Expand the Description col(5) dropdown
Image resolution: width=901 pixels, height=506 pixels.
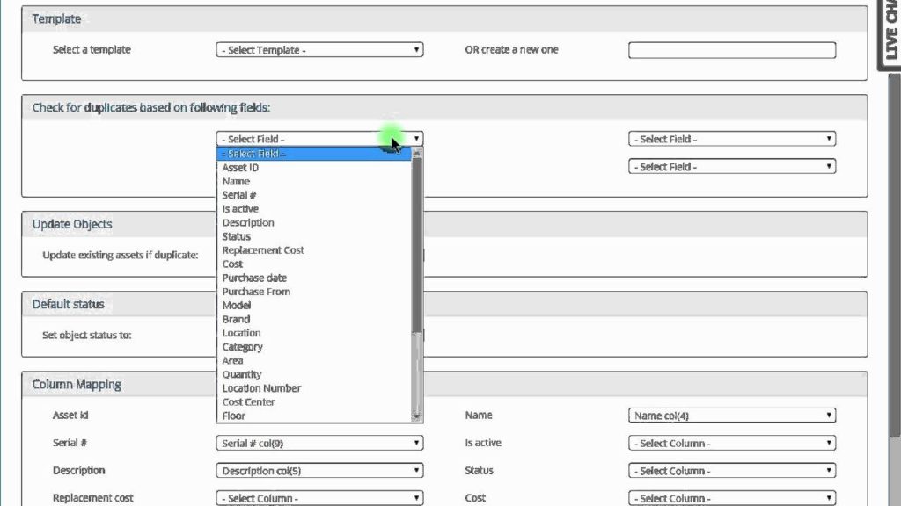click(319, 471)
